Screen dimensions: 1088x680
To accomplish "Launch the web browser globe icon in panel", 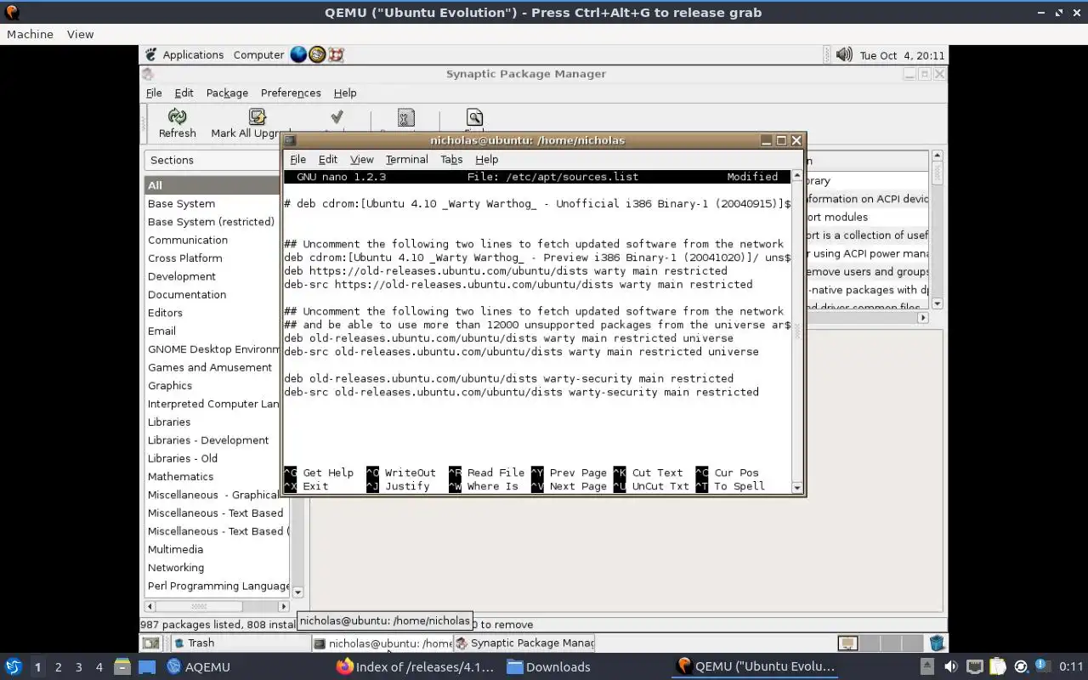I will [298, 54].
